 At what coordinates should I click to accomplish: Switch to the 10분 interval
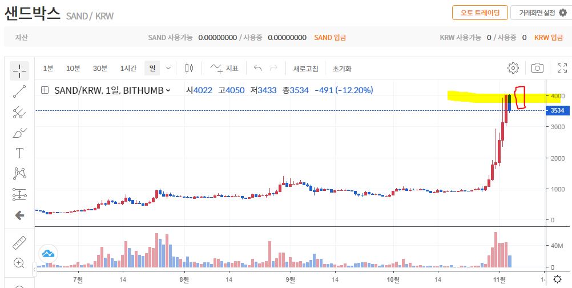73,68
